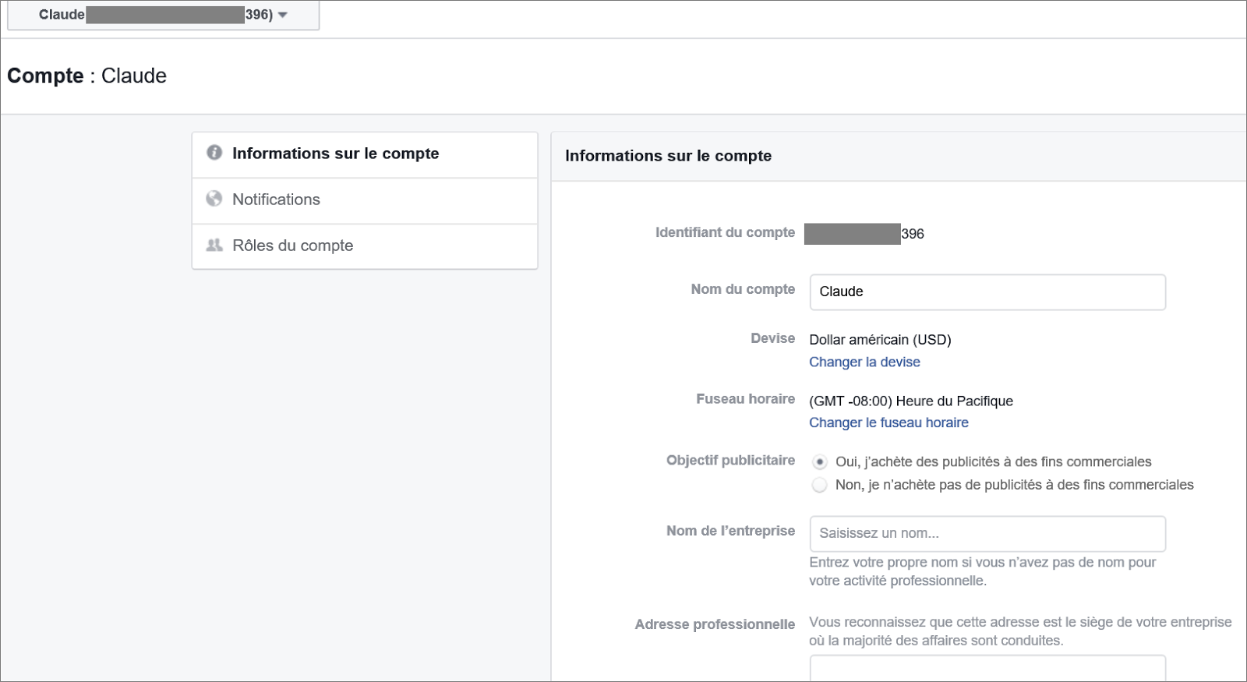Click the people icon for Rôles du compte
The image size is (1247, 682).
pos(214,245)
